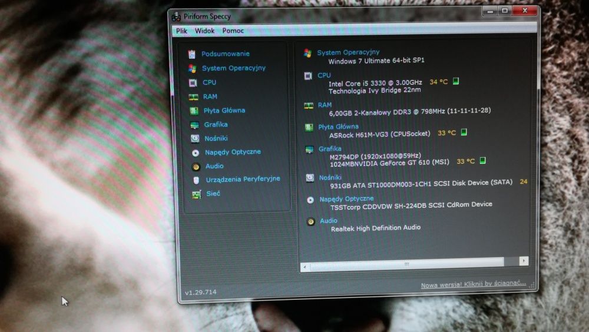
Task: Click the Napędy Optyczne heading in summary
Action: point(346,199)
